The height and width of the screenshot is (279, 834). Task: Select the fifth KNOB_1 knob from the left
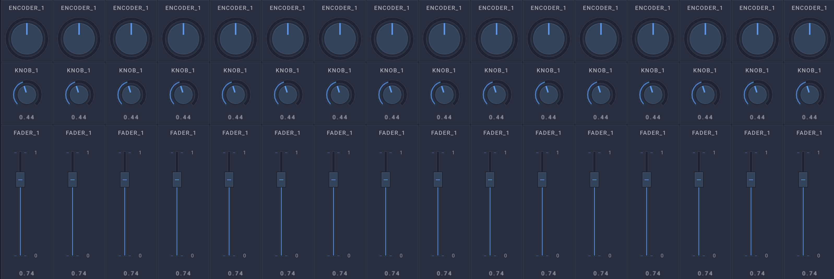pos(235,95)
